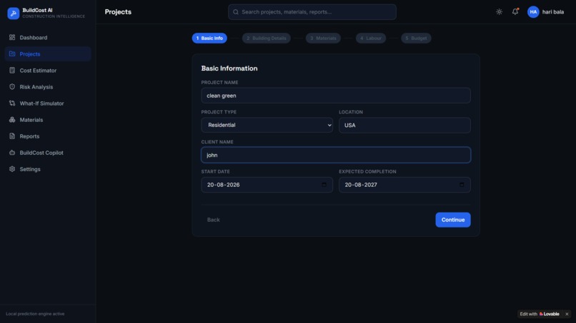Click the Risk Analysis shield icon

tap(12, 86)
